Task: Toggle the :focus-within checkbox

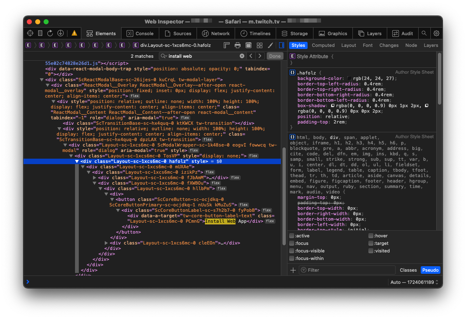Action: [292, 258]
